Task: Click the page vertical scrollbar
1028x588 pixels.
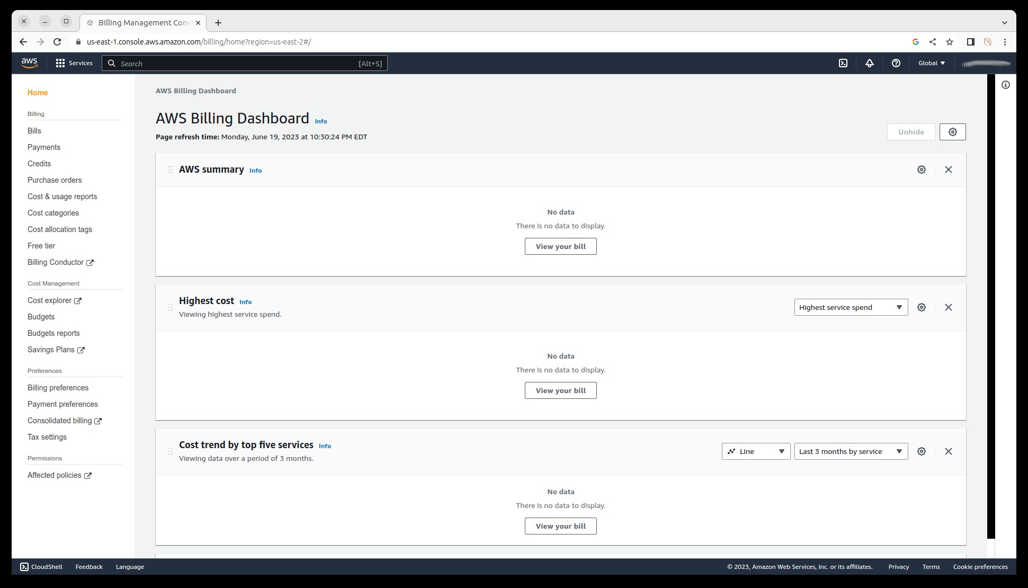Action: coord(991,306)
